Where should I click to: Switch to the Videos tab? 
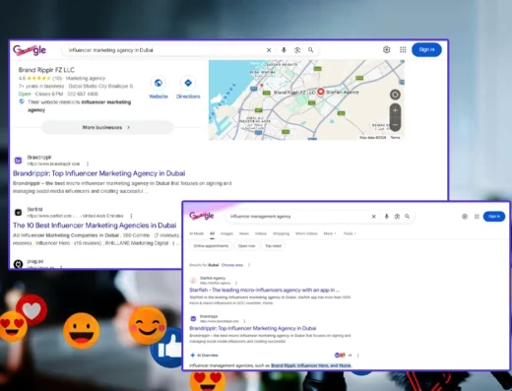(x=261, y=233)
